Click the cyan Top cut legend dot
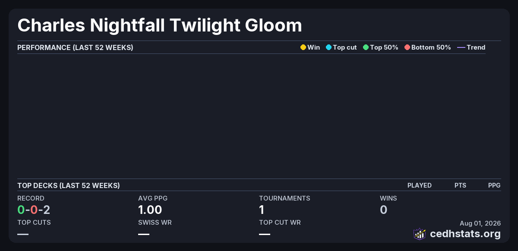Screen dimensions: 518x251 pyautogui.click(x=328, y=47)
